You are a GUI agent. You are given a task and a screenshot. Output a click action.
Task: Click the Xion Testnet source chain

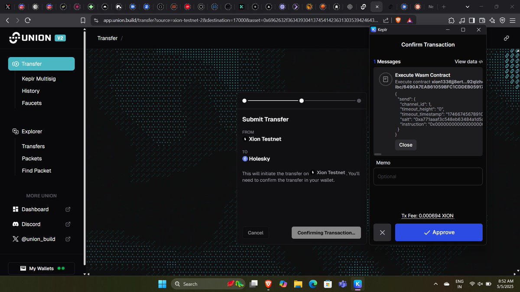pyautogui.click(x=262, y=139)
